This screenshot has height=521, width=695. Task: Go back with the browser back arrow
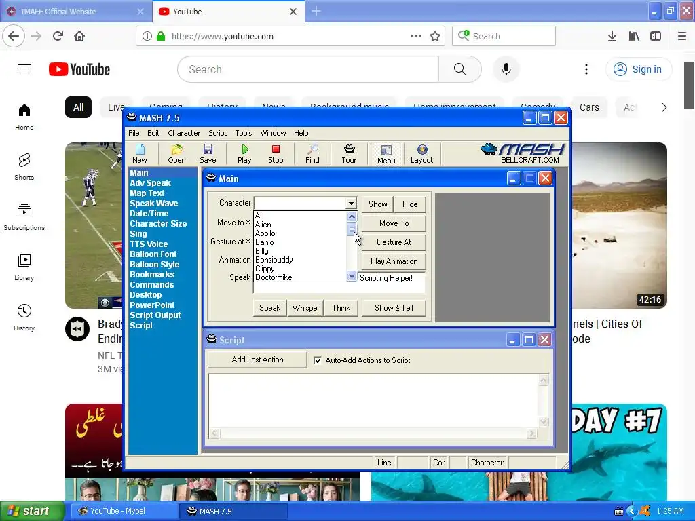tap(14, 36)
